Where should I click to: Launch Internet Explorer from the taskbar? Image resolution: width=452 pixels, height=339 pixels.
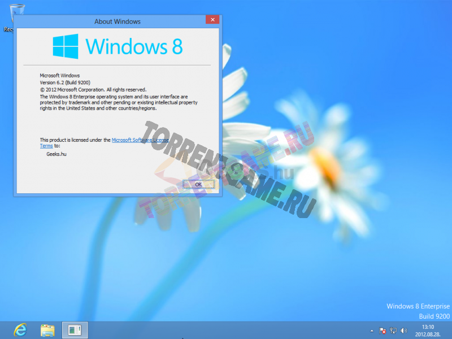(20, 330)
